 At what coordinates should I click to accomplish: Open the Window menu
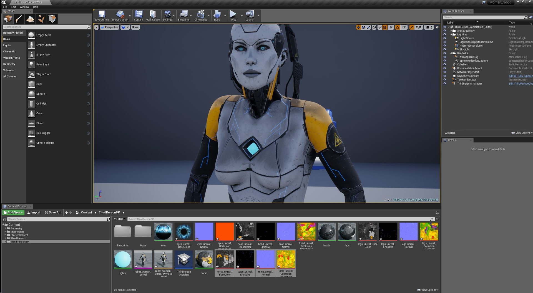24,7
